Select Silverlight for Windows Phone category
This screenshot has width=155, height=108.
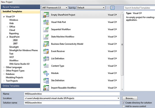click(x=23, y=50)
